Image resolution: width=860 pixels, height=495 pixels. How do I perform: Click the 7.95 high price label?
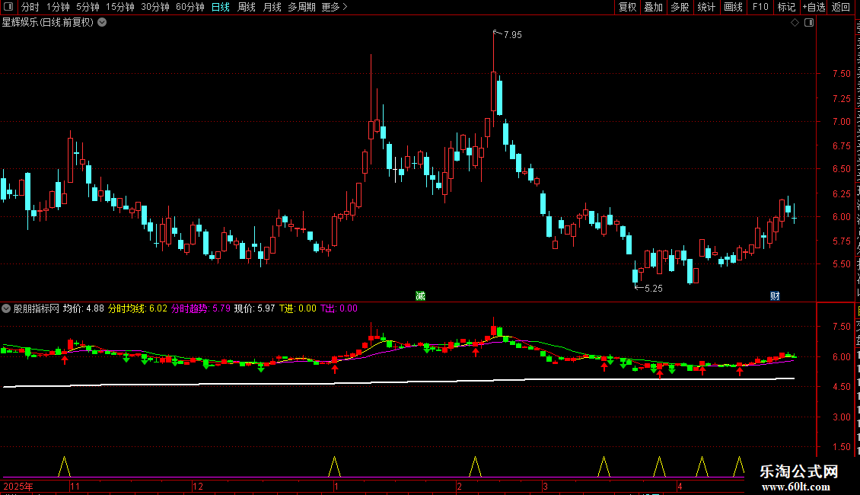[513, 35]
